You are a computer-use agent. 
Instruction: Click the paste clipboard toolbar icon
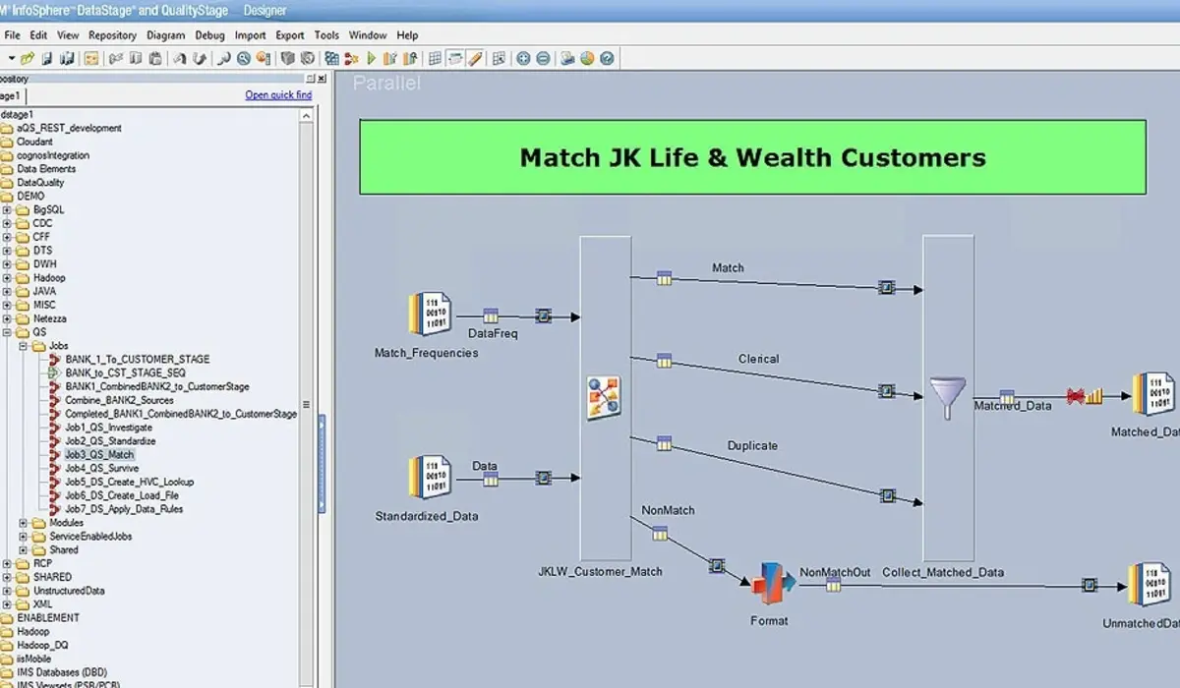click(x=154, y=58)
